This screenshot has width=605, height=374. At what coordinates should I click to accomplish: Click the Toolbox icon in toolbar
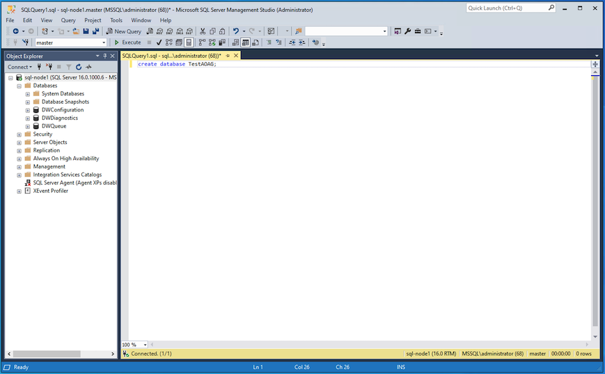(x=418, y=31)
